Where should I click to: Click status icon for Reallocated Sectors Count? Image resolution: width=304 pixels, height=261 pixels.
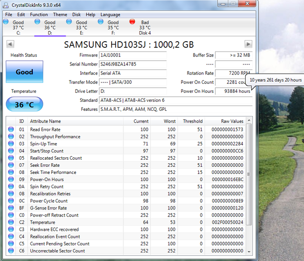click(11, 158)
